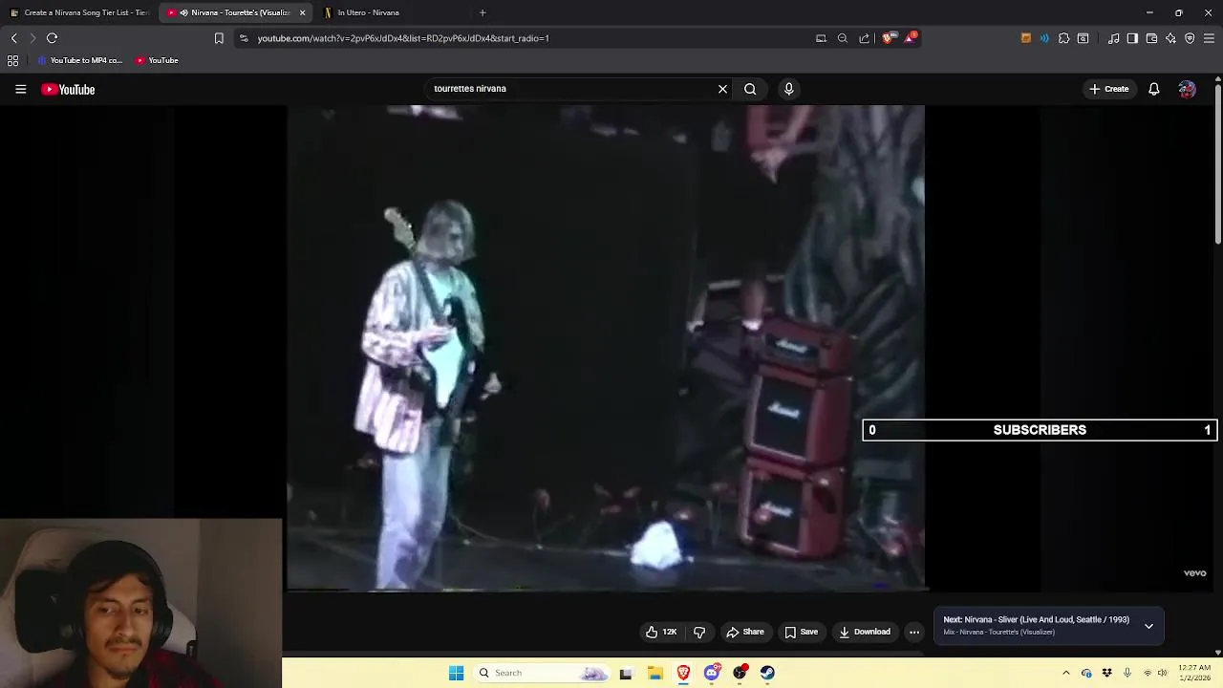Viewport: 1223px width, 688px height.
Task: Open File Explorer from taskbar
Action: [654, 673]
